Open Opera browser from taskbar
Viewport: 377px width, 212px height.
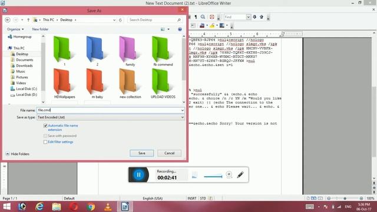(x=74, y=207)
